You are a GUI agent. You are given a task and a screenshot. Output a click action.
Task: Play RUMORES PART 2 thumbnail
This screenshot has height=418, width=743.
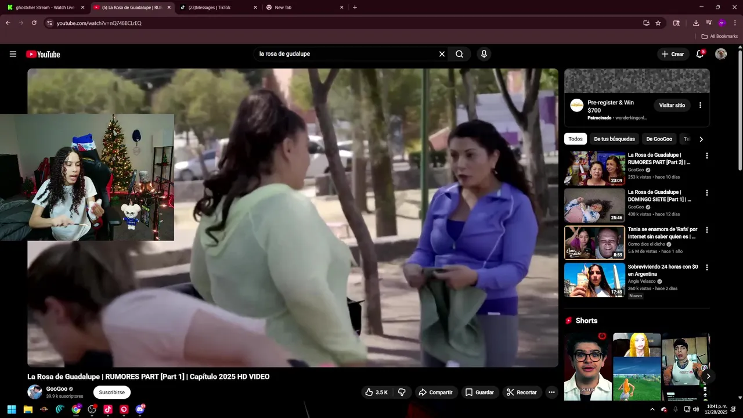[x=594, y=168]
